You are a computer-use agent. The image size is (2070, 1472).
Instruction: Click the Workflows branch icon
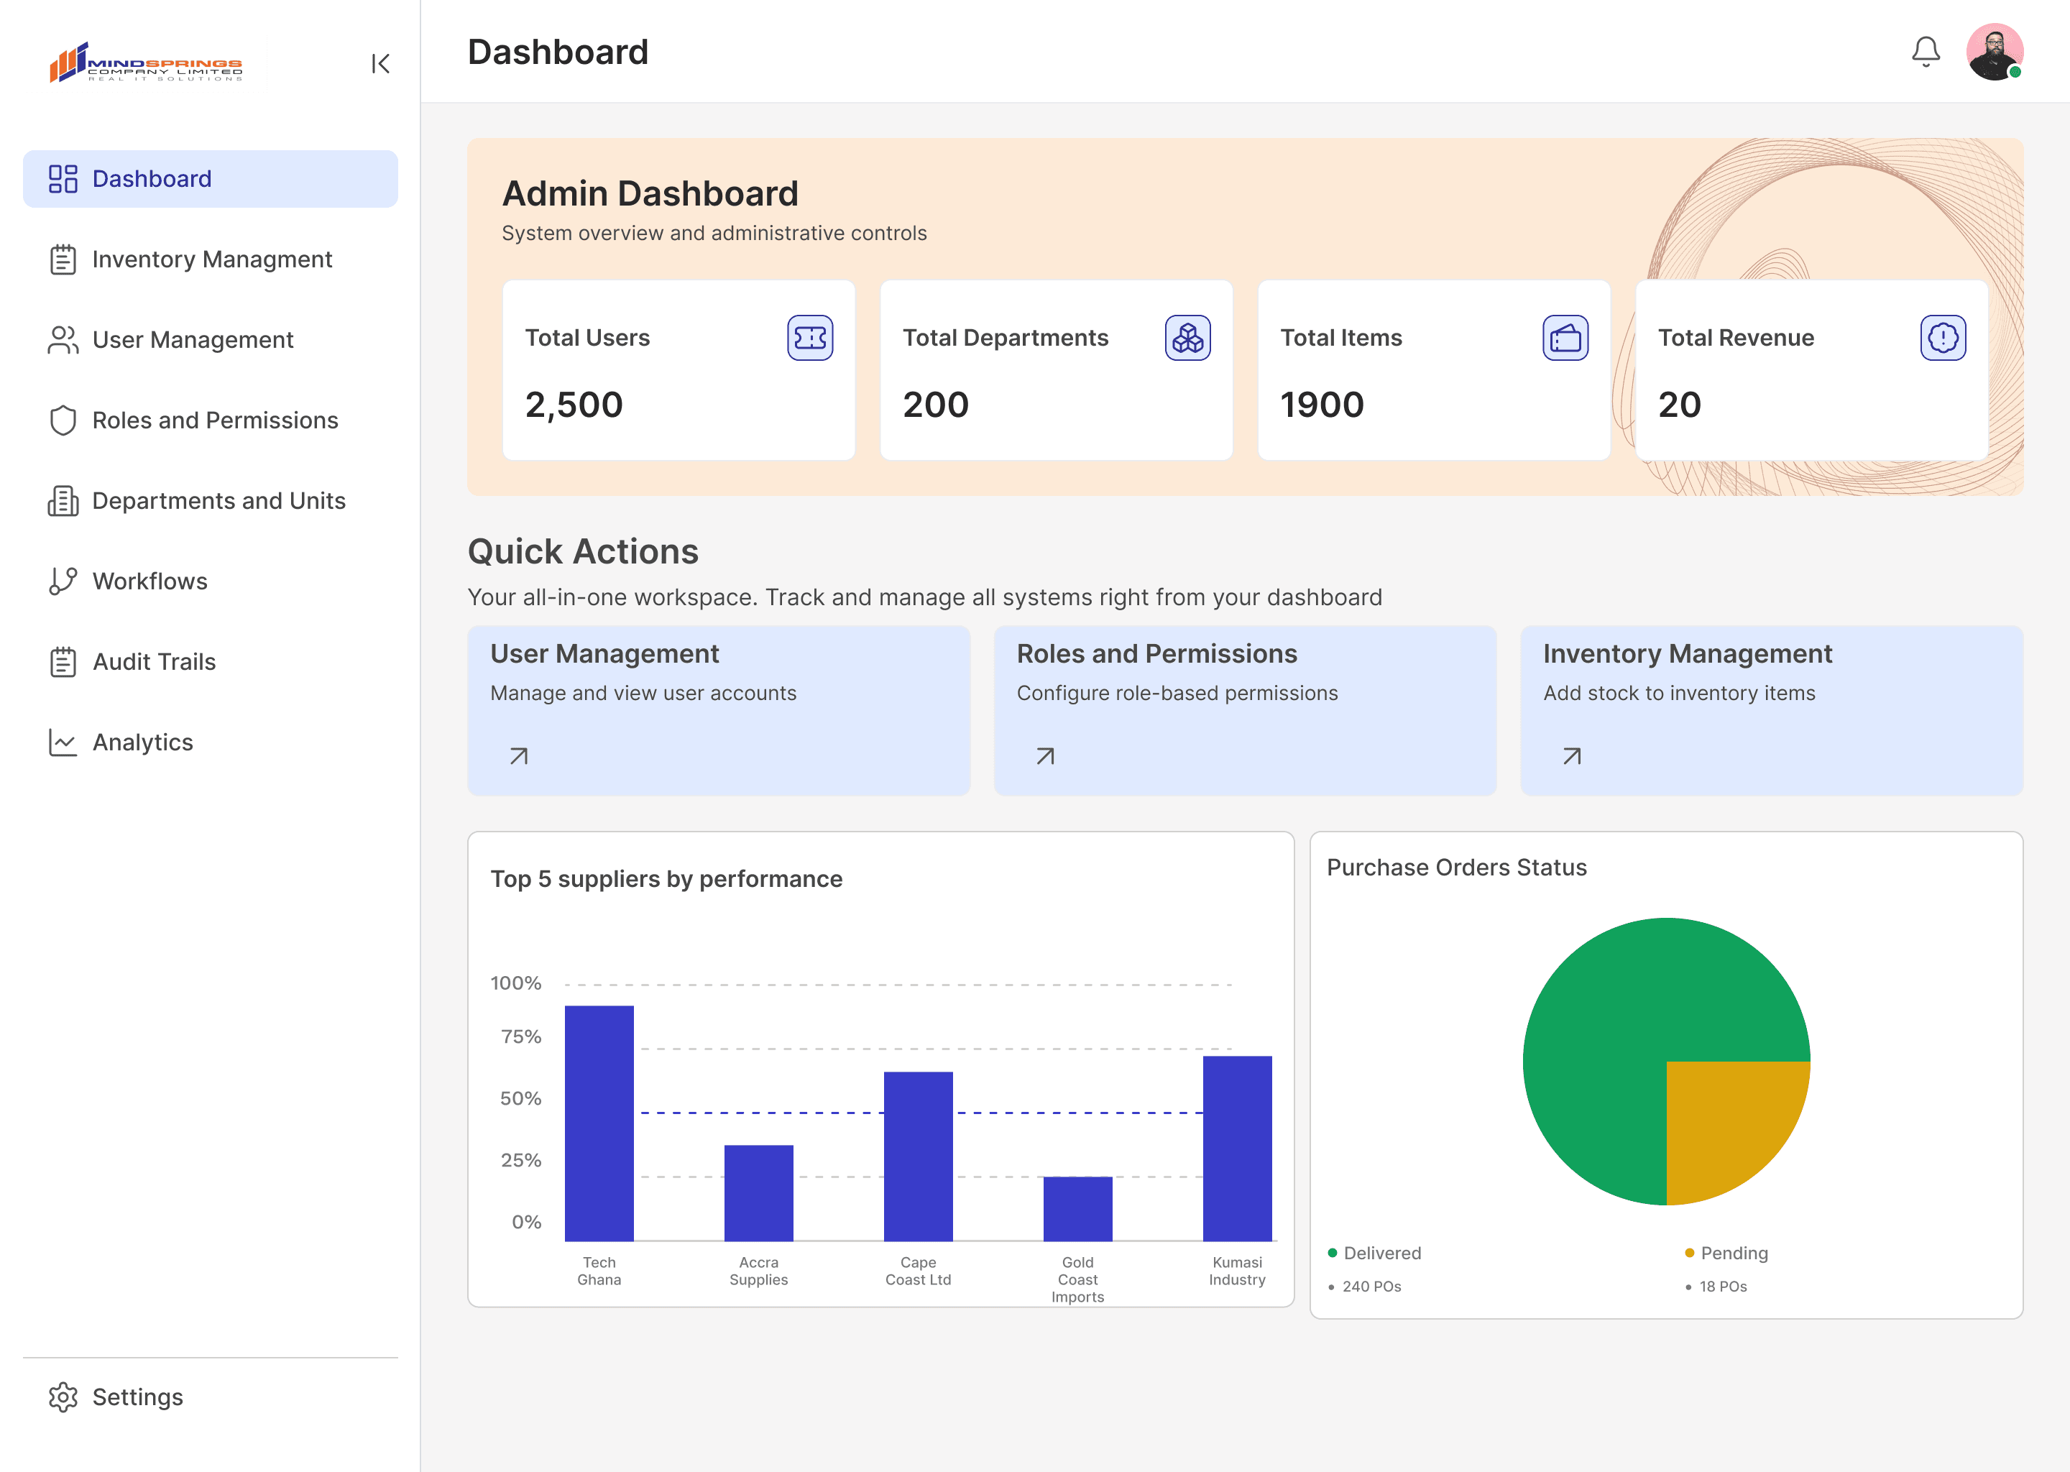(x=63, y=581)
